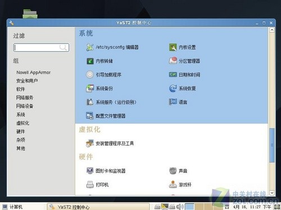Launch 系统恢复 icon
281x210 pixels.
pos(173,88)
